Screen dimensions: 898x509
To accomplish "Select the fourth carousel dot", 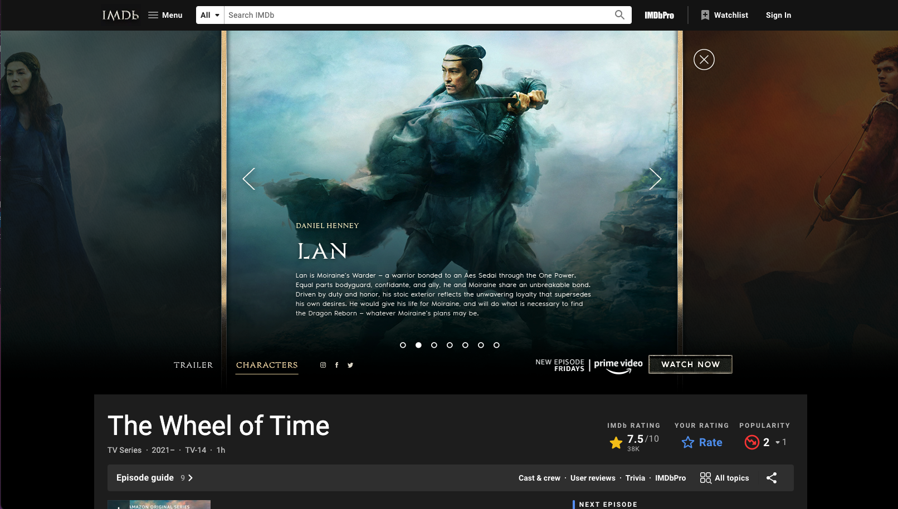I will tap(450, 345).
